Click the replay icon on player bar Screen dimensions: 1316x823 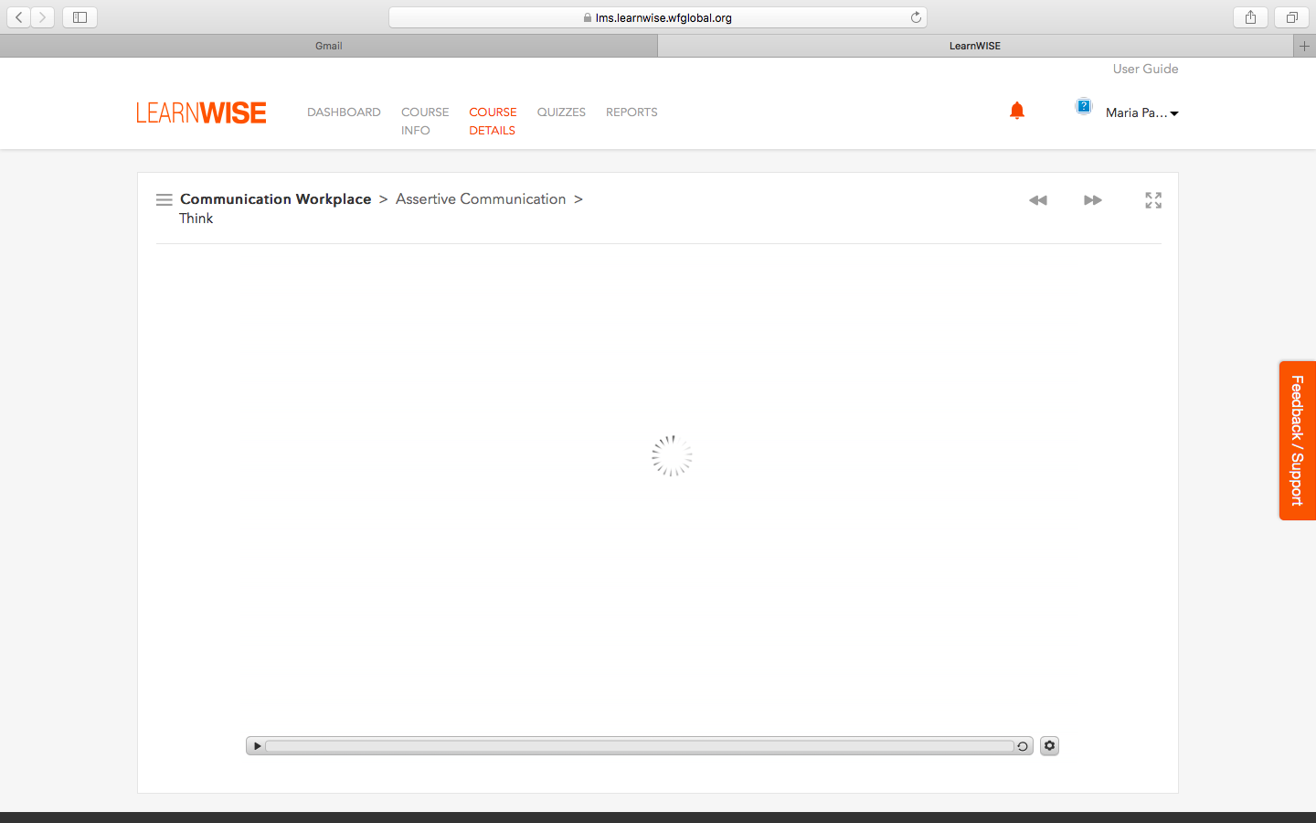[1023, 746]
